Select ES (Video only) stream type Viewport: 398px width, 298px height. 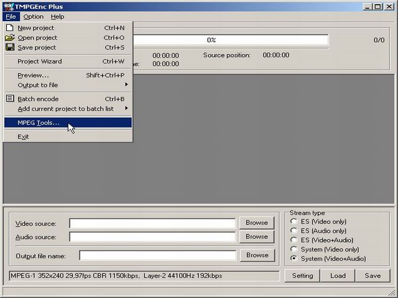point(294,221)
